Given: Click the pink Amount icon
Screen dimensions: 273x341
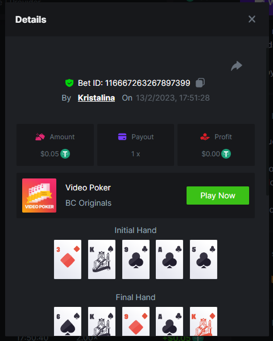Looking at the screenshot, I should (x=40, y=137).
